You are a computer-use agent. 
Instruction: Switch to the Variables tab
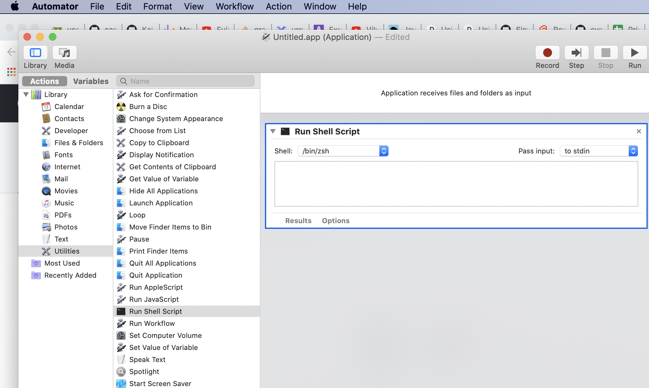coord(91,81)
